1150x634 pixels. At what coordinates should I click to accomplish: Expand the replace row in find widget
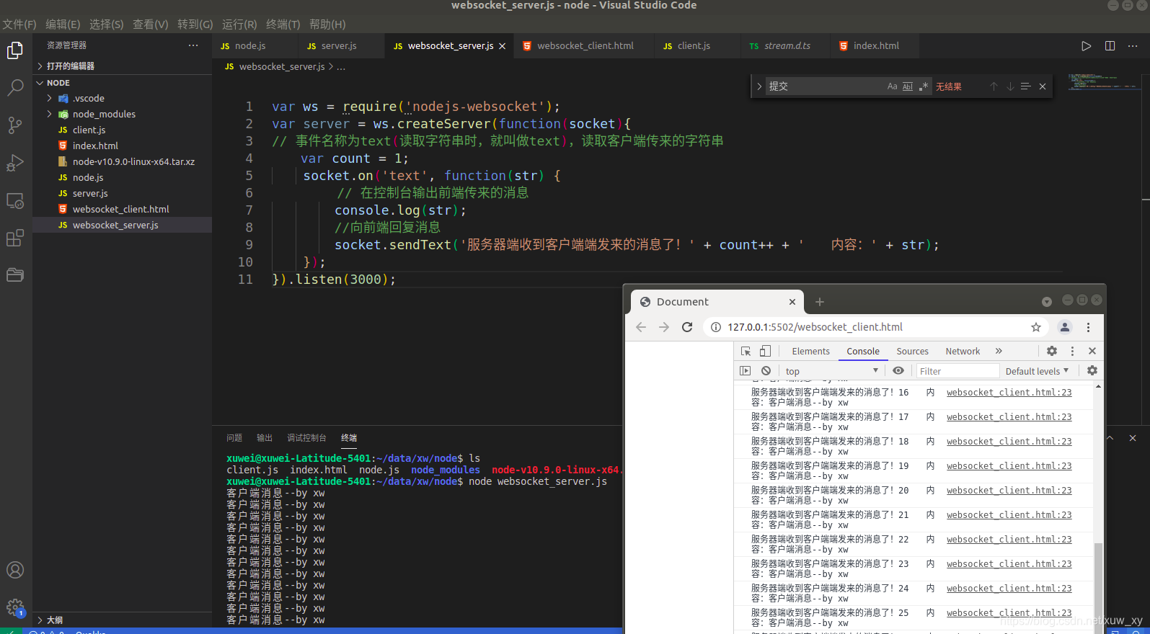coord(758,86)
